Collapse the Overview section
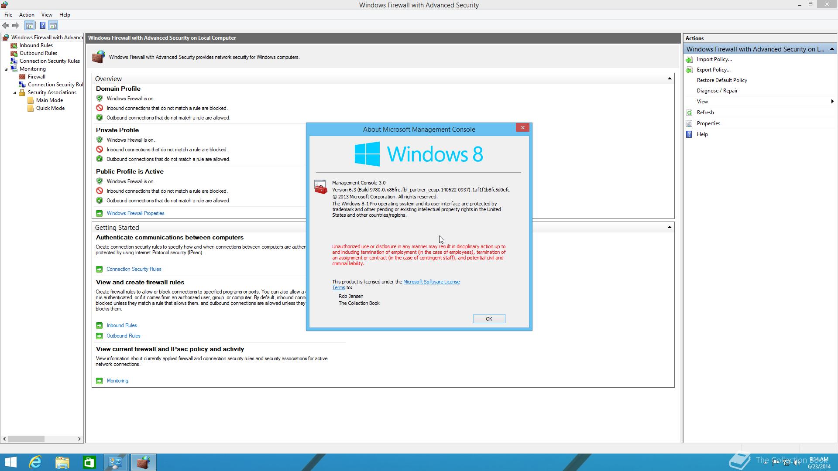 [669, 78]
